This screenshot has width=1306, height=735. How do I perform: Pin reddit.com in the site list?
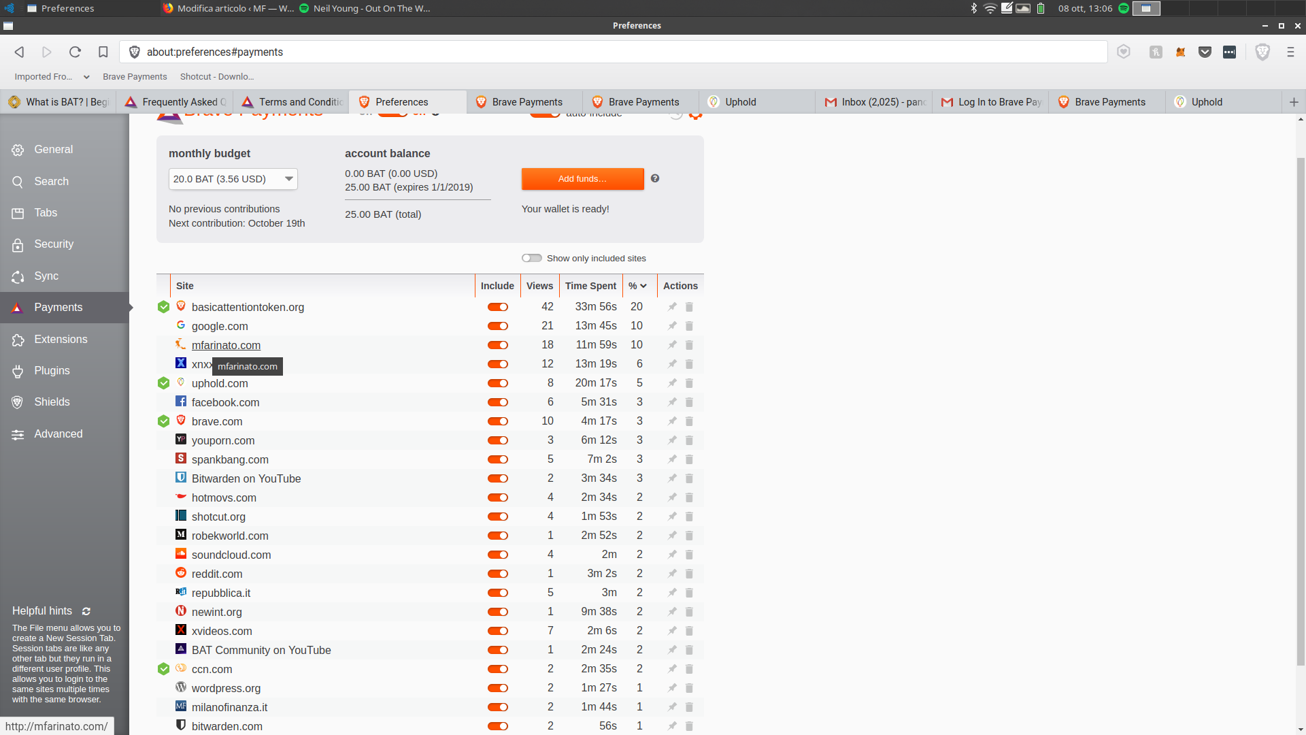[x=672, y=574]
